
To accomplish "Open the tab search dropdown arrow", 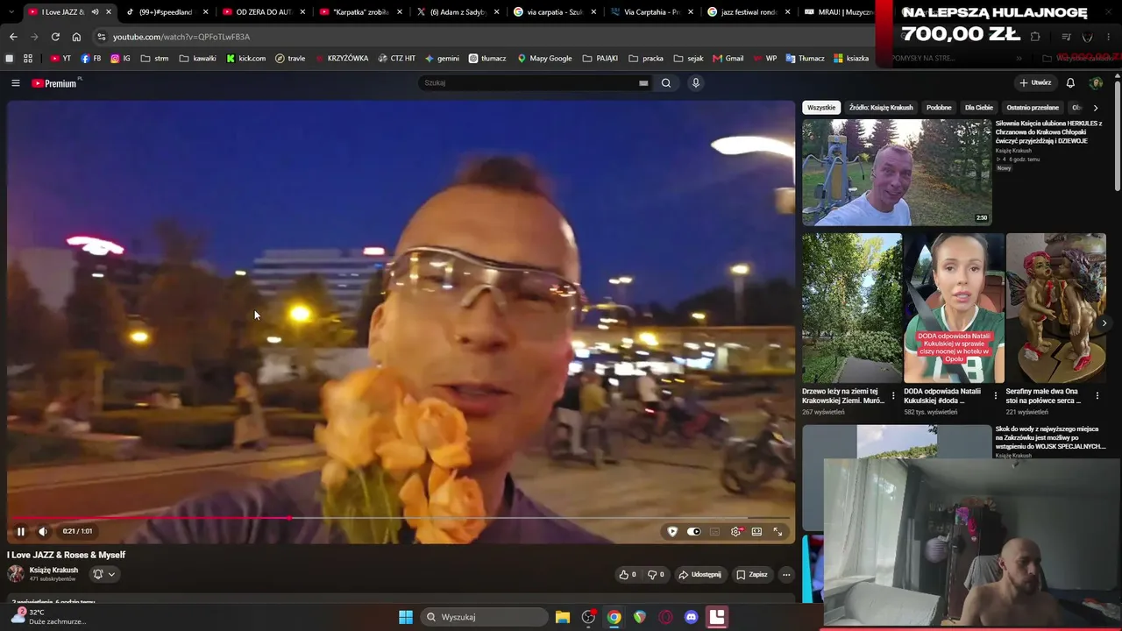I will pyautogui.click(x=11, y=12).
